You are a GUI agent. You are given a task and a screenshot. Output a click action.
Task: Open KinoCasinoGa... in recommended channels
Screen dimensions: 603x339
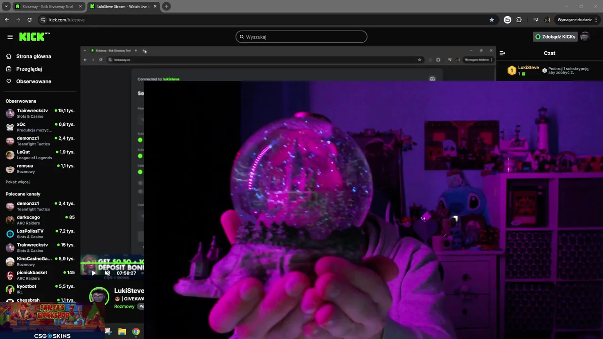pos(40,261)
